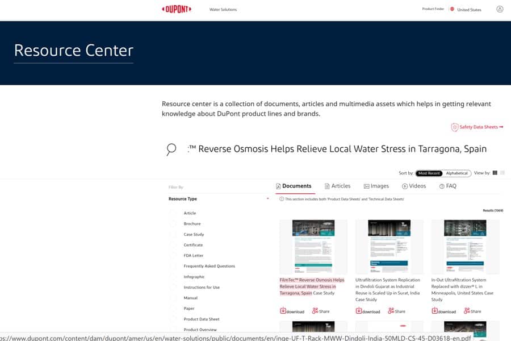Screen dimensions: 511x341
Task: Check the Case Study filter checkbox
Action: coord(174,234)
